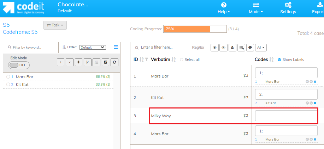Click the flag icon for Milky Way row

[246, 116]
